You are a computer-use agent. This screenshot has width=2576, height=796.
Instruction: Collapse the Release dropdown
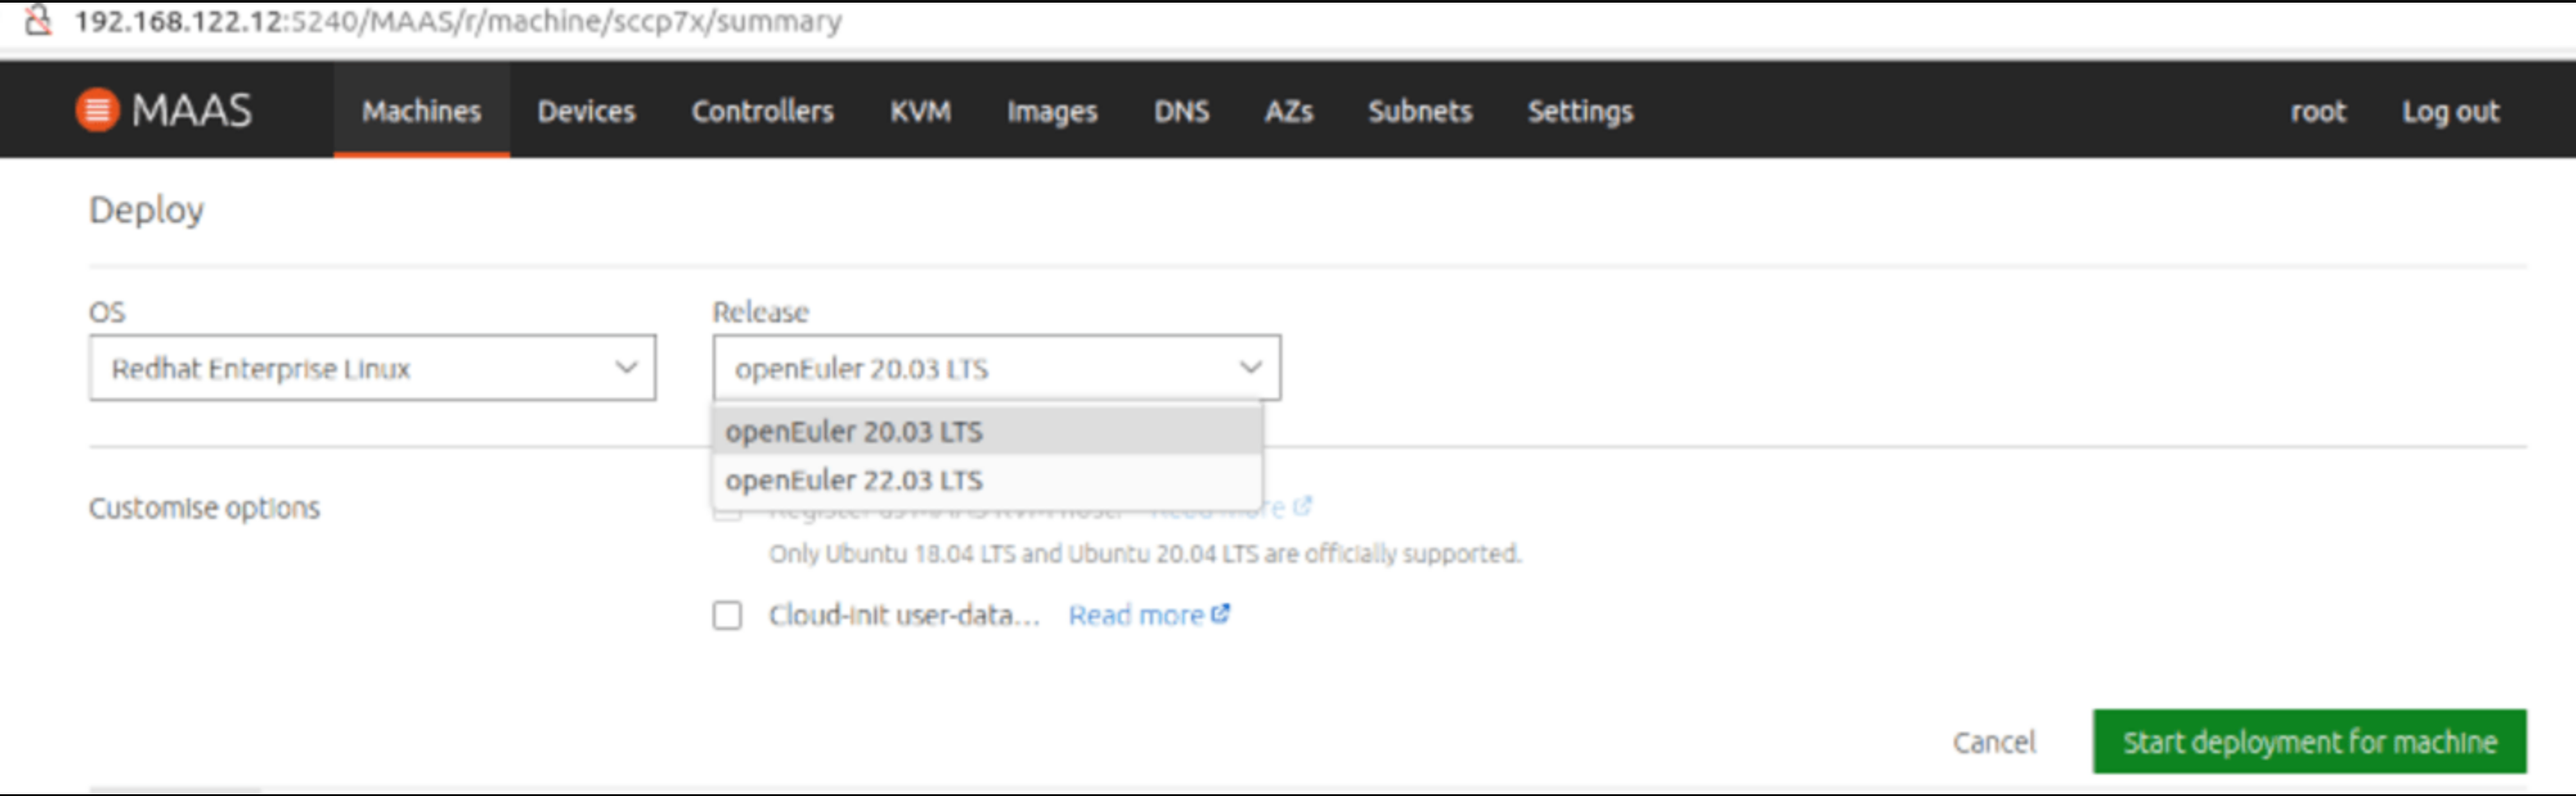tap(996, 369)
